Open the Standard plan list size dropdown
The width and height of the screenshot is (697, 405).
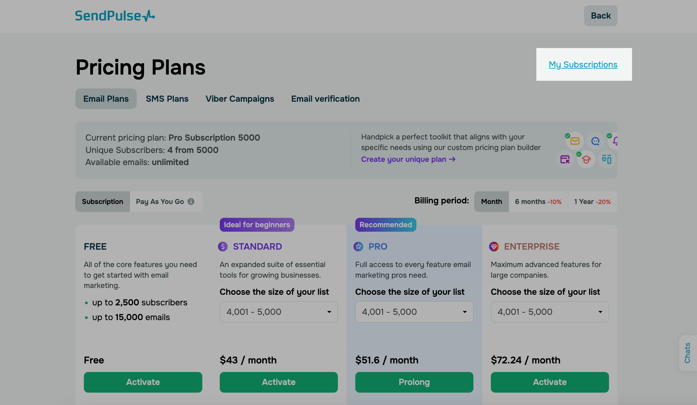pyautogui.click(x=279, y=312)
